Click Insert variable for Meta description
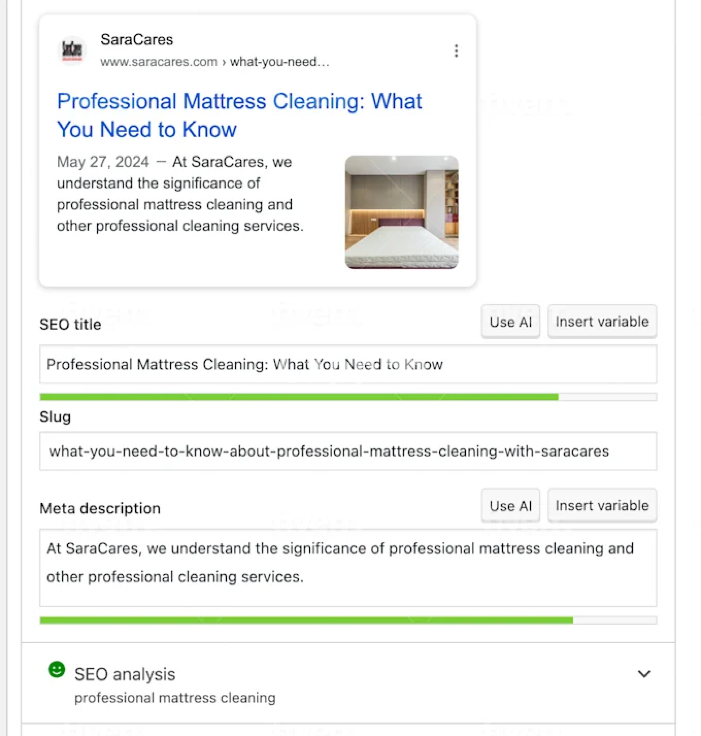 click(x=602, y=506)
